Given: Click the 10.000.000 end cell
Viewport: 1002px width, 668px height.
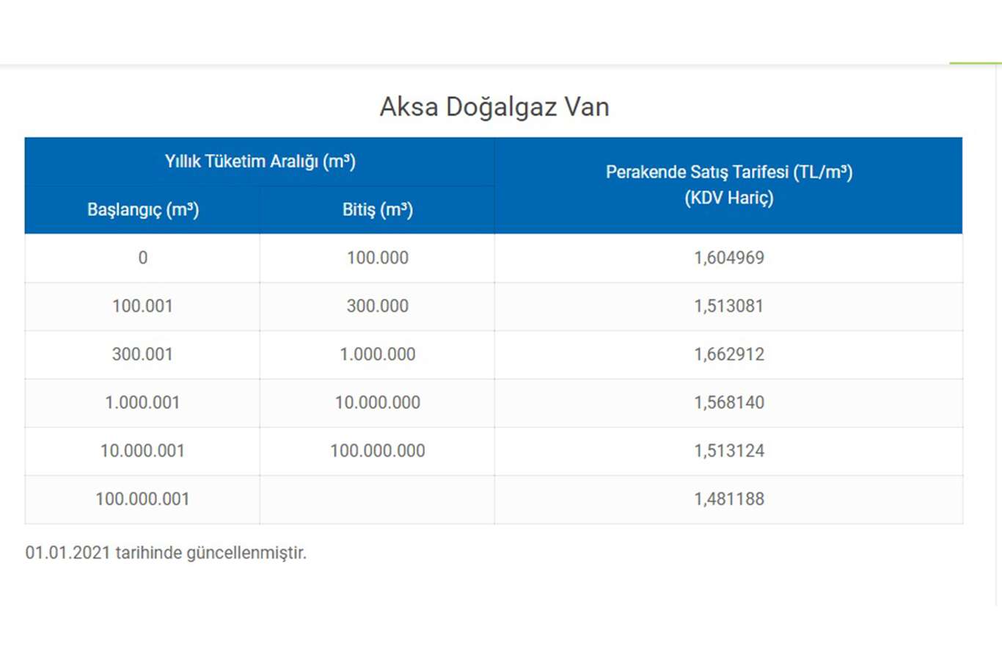Looking at the screenshot, I should point(377,403).
